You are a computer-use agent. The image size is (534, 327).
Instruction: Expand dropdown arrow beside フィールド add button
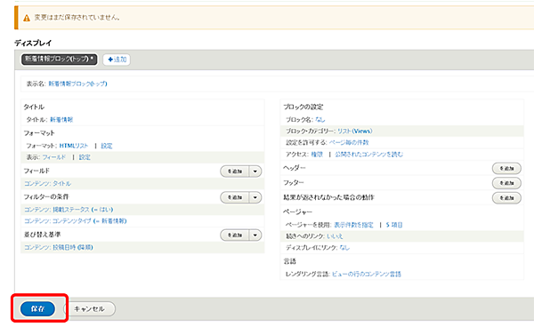point(255,171)
